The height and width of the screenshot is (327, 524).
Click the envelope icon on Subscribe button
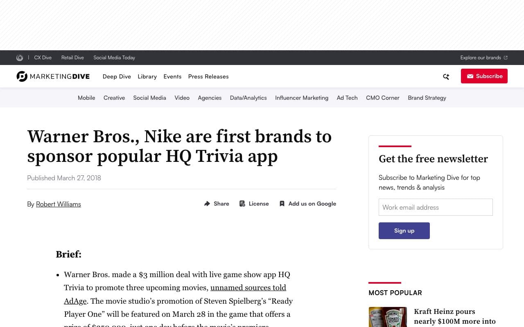coord(470,76)
